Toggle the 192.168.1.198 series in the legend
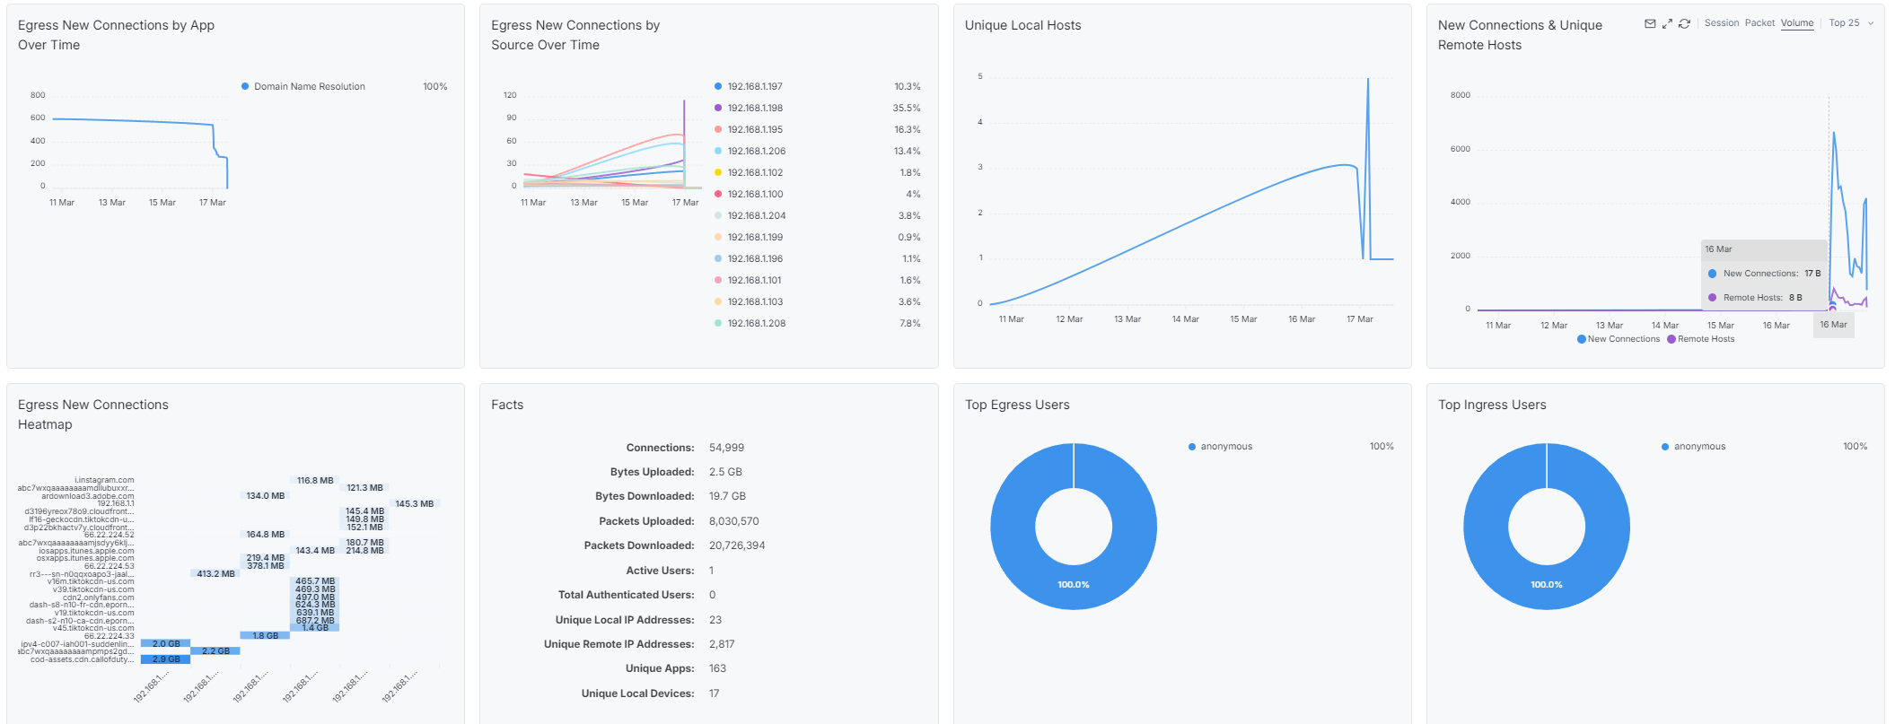Image resolution: width=1895 pixels, height=724 pixels. pos(749,109)
